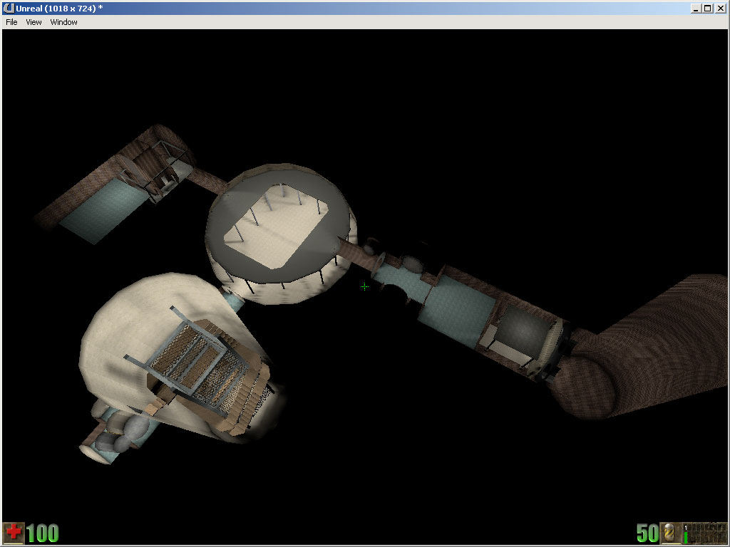Maximize the Unreal window
The height and width of the screenshot is (547, 730).
(x=707, y=9)
